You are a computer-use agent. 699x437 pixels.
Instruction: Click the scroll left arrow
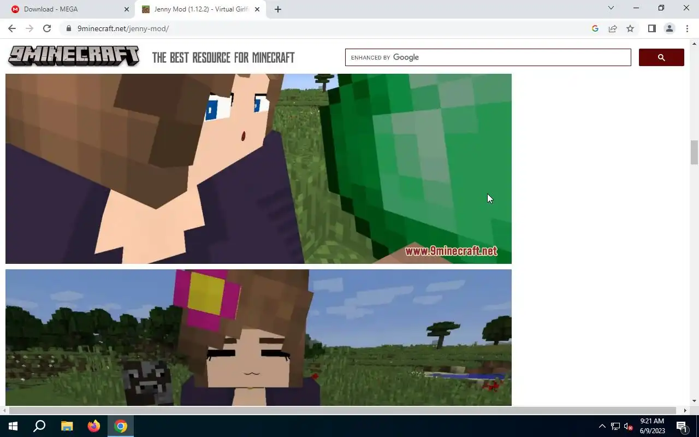(x=4, y=410)
